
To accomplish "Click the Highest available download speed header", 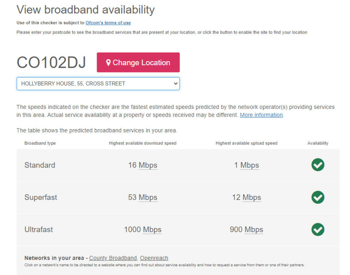I will [143, 143].
